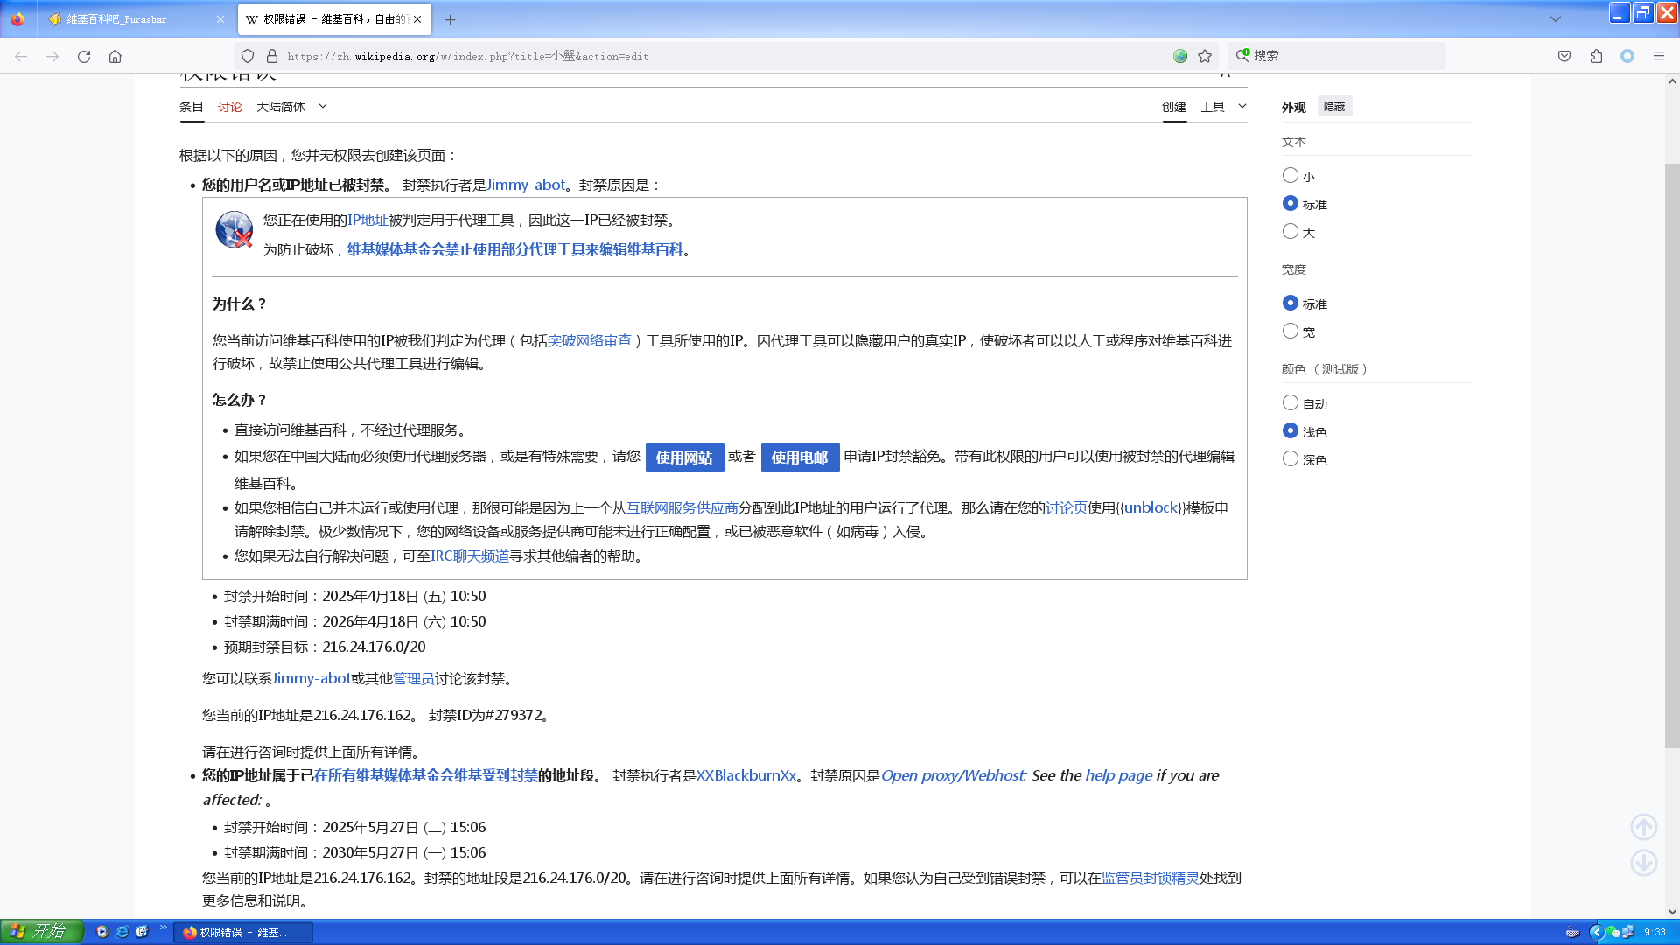Expand hidden system tray icons arrow
The height and width of the screenshot is (945, 1680).
[1596, 932]
